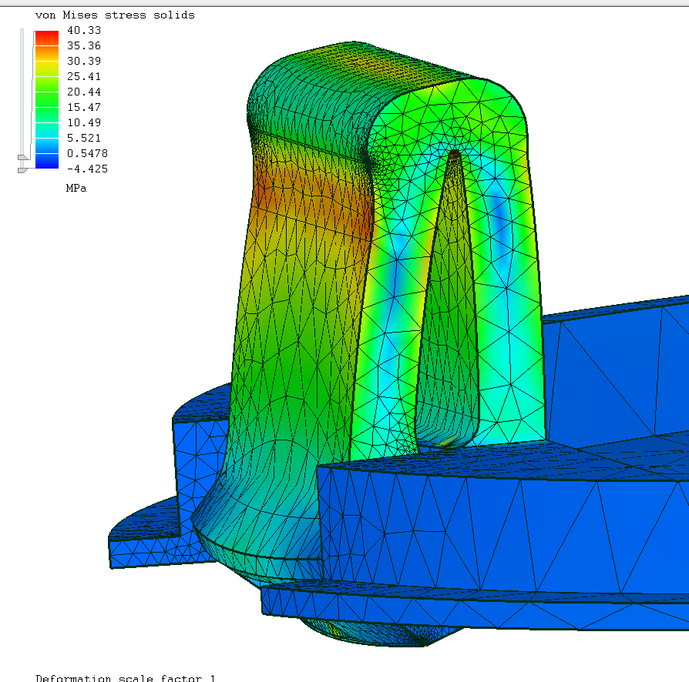The image size is (689, 682).
Task: Click the maximum legend value 40.33
Action: pyautogui.click(x=84, y=30)
